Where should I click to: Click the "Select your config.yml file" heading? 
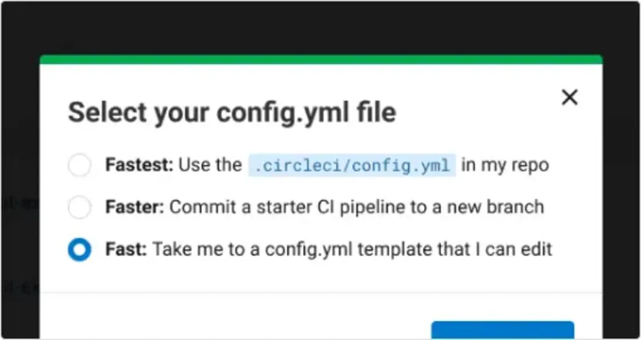232,112
